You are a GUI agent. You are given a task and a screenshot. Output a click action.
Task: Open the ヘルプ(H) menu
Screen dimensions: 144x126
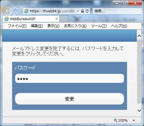119,26
